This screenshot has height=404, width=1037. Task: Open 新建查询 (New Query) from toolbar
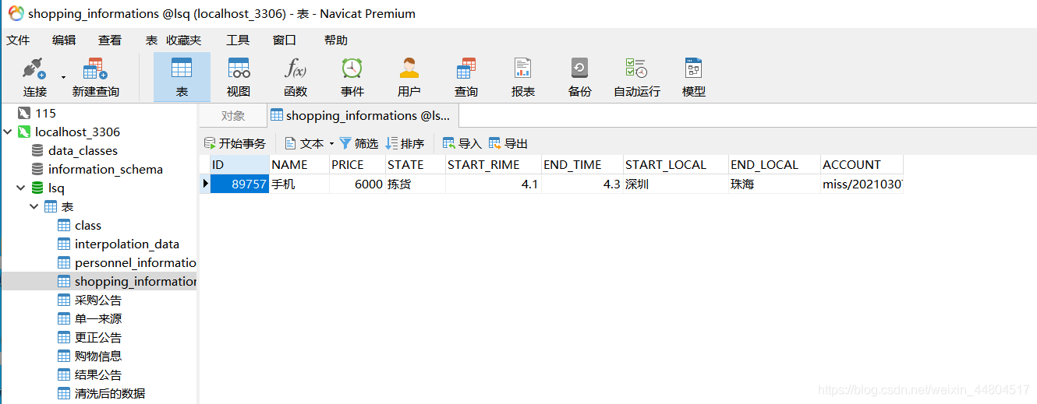[95, 77]
